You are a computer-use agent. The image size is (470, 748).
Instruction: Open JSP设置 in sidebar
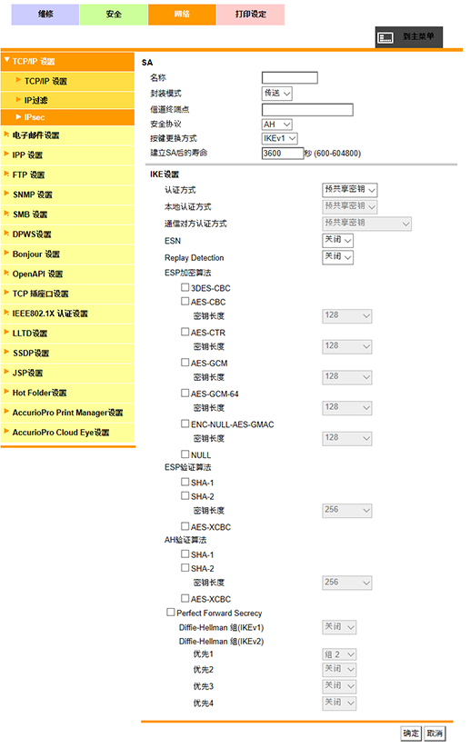[x=68, y=373]
